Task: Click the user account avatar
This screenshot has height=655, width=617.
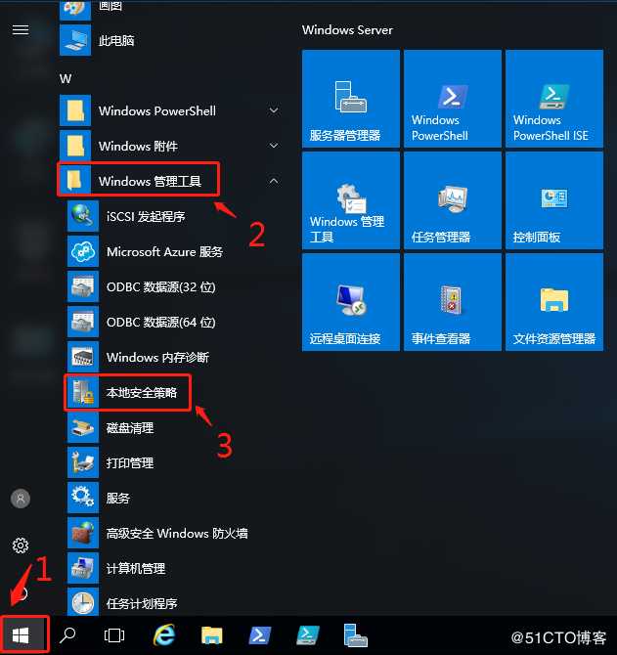Action: pyautogui.click(x=21, y=499)
